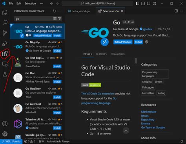The image size is (186, 144).
Task: Open the Testing flask view
Action: tap(5, 74)
